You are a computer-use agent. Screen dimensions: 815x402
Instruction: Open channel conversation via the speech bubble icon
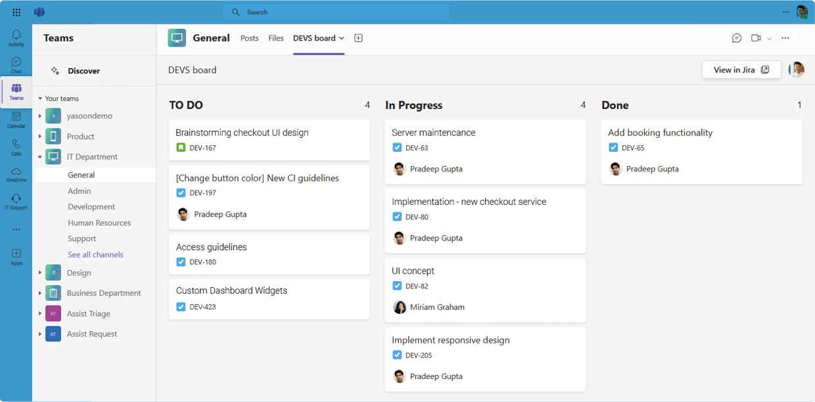[736, 38]
